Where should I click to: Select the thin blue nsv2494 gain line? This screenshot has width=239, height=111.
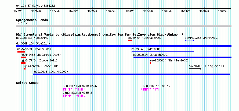tap(163, 52)
